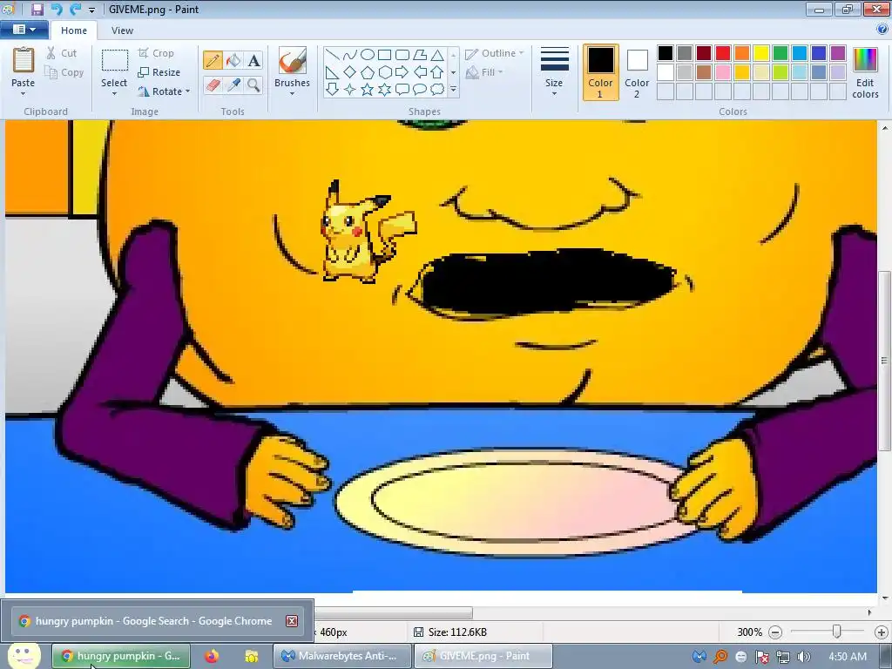Choose the Pentagon shape
Image resolution: width=892 pixels, height=669 pixels.
(x=368, y=72)
